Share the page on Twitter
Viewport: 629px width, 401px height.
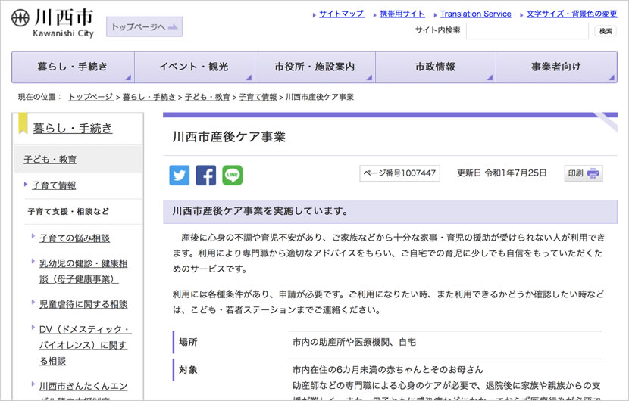click(x=180, y=175)
